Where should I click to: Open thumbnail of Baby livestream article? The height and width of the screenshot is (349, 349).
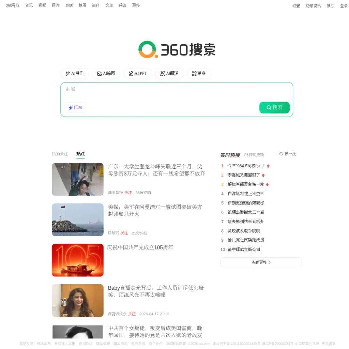coord(78,301)
